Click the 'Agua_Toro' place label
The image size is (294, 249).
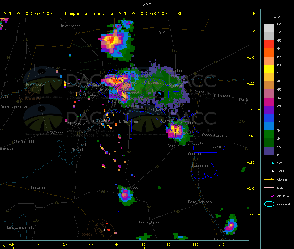pos(35,84)
